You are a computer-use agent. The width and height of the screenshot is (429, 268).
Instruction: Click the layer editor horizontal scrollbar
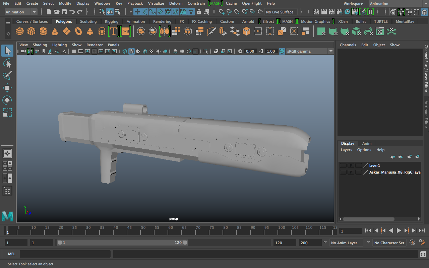point(368,219)
